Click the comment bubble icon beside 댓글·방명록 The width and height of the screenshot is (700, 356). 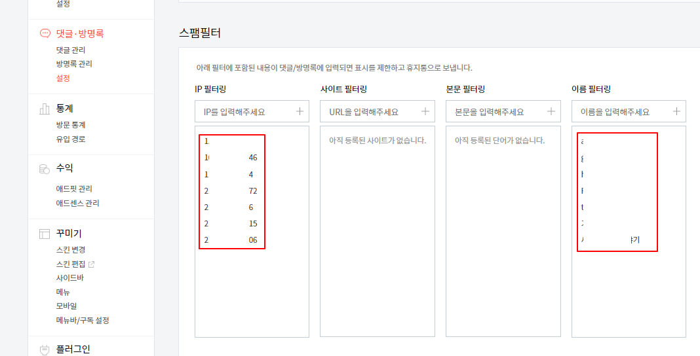pos(45,33)
